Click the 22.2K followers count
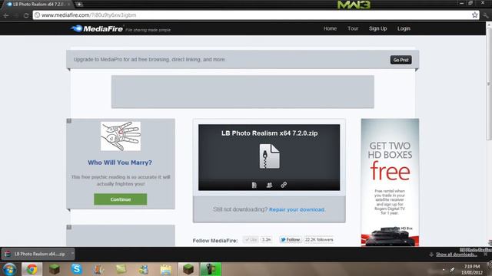This screenshot has width=492, height=276. tap(319, 240)
